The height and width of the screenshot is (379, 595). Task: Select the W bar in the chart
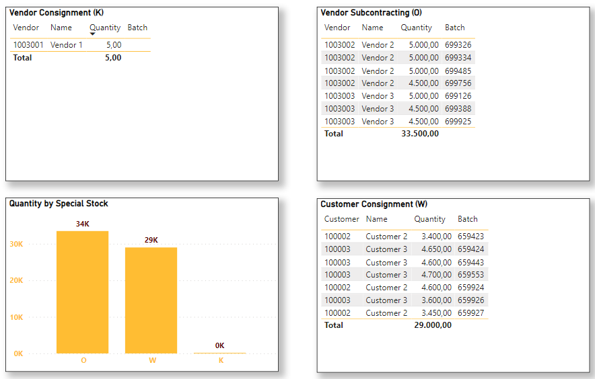tap(151, 300)
